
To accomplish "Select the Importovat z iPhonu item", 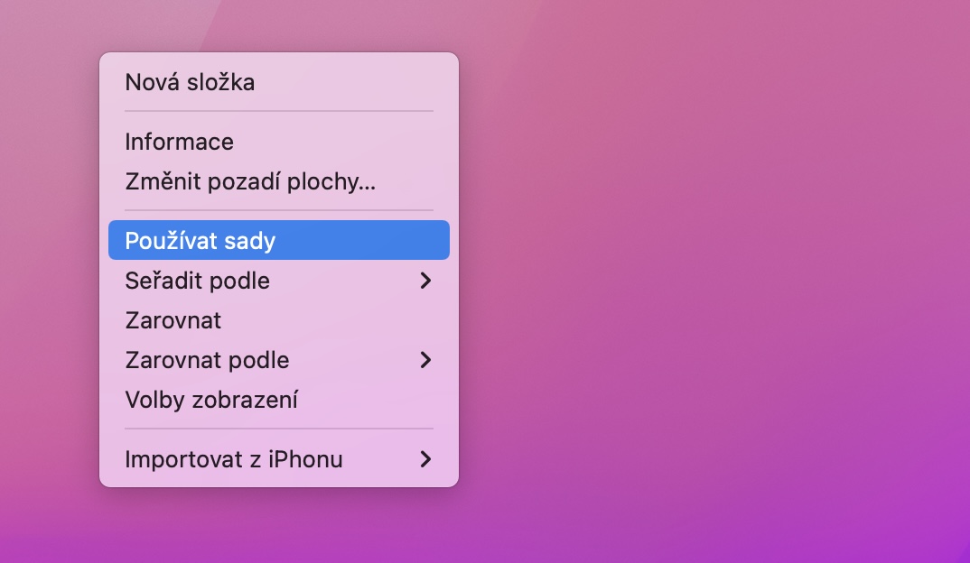I will 234,459.
